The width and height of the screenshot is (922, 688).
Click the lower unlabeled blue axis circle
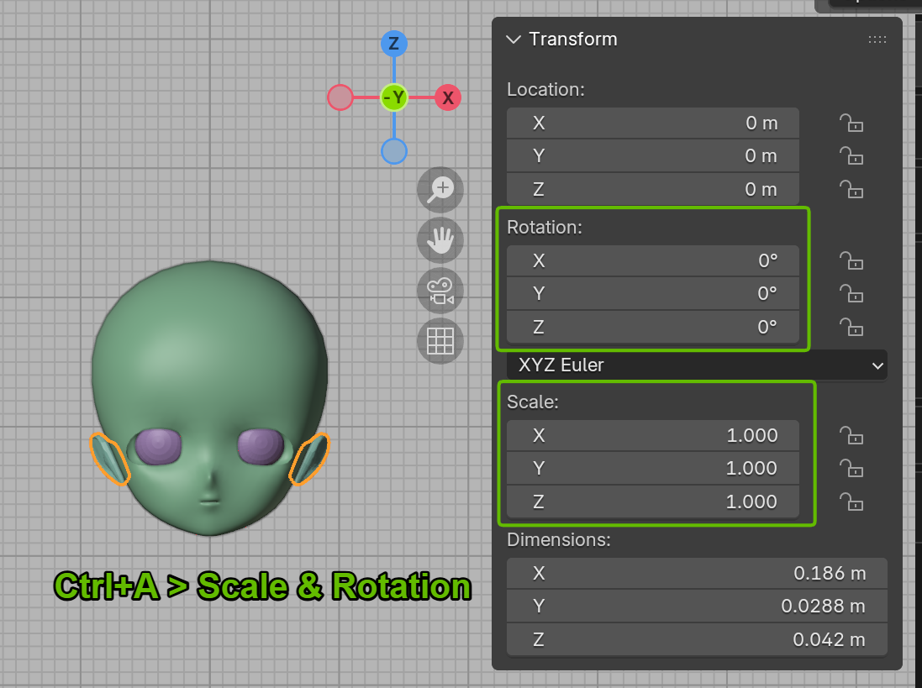point(393,151)
